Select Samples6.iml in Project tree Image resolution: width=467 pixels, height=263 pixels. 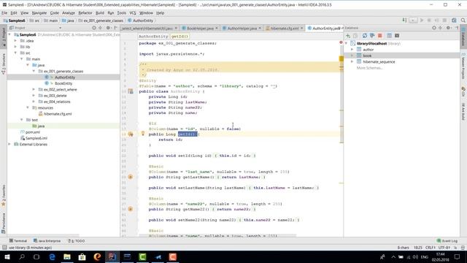pos(36,138)
